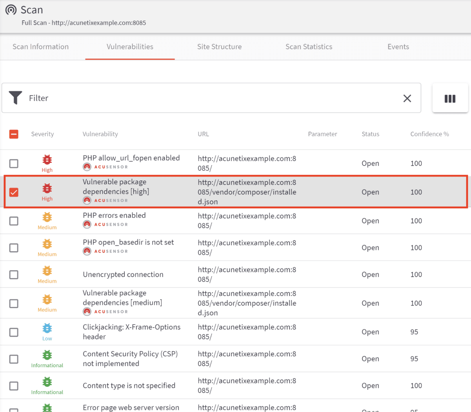Uncheck the Vulnerable package dependencies [high] checkbox
Viewport: 471px width, 412px height.
coord(14,192)
